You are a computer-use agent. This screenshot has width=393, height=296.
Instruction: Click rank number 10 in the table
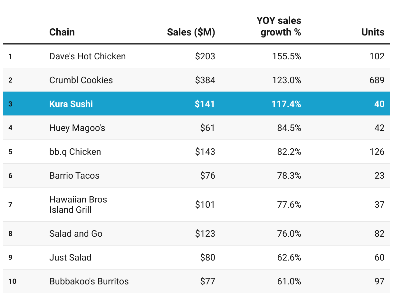click(12, 281)
